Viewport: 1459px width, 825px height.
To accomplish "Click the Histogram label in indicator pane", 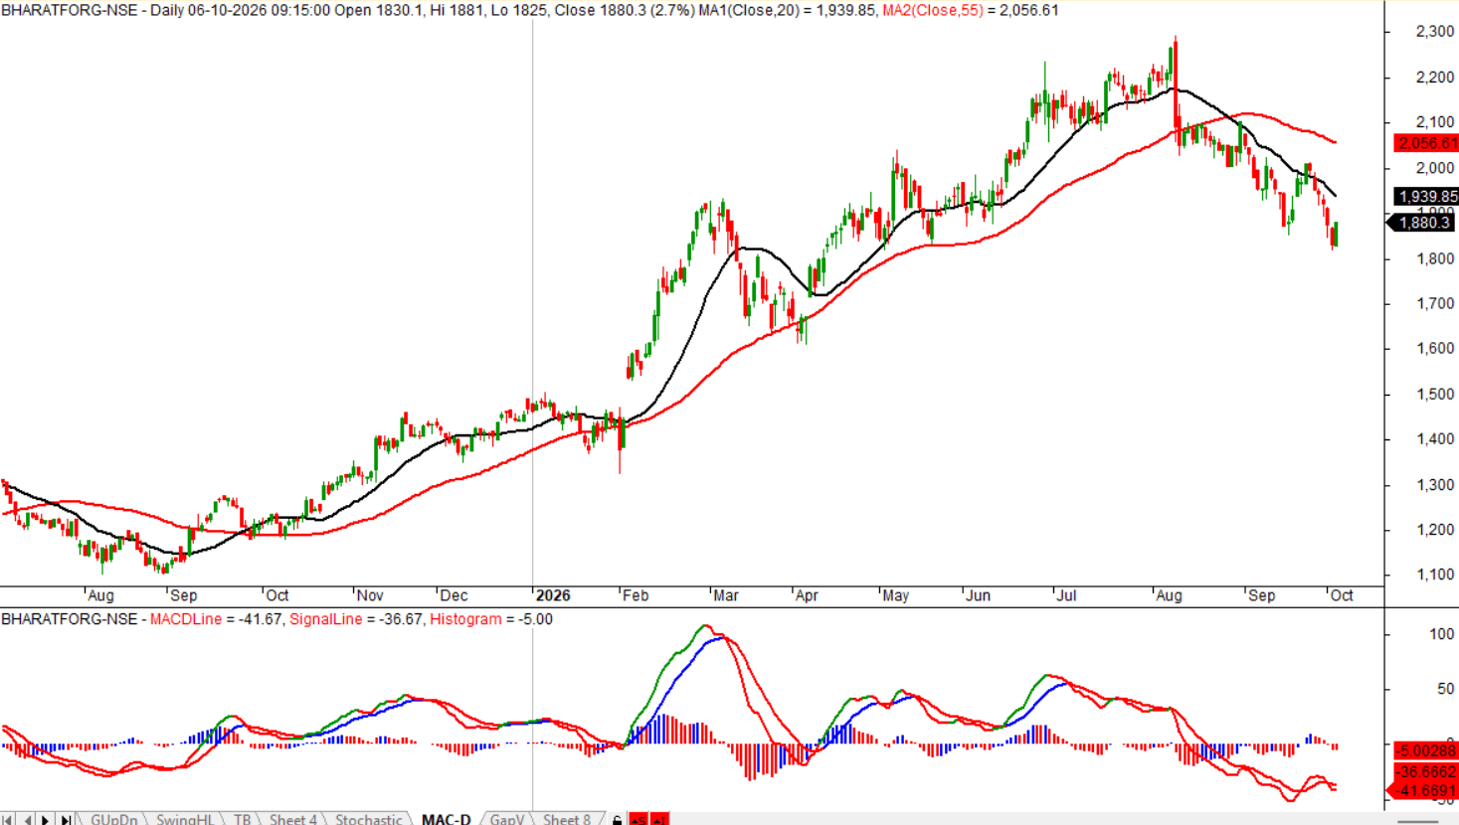I will point(465,619).
